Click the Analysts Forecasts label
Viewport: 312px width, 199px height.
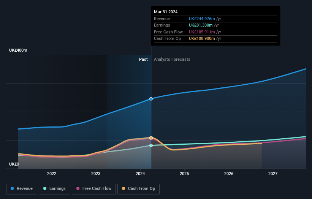[x=172, y=60]
